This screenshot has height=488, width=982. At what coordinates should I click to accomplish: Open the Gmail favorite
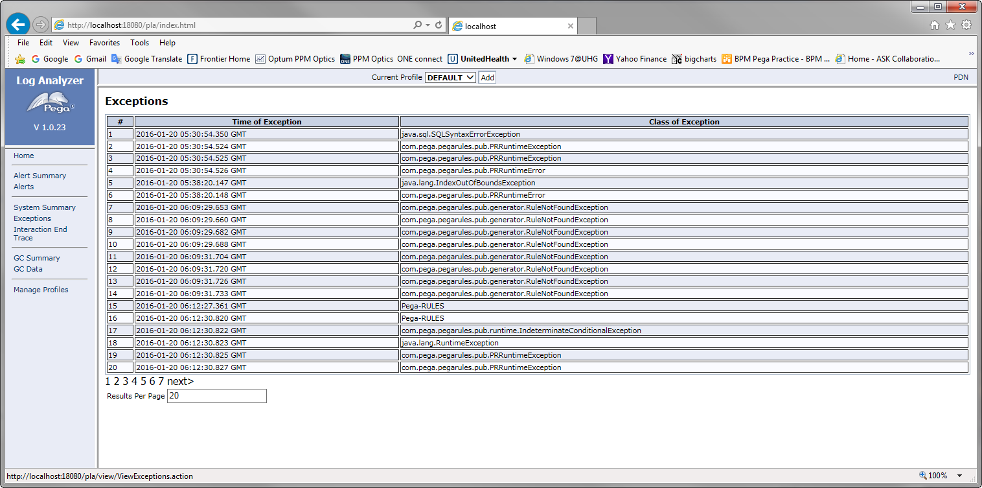tap(90, 59)
